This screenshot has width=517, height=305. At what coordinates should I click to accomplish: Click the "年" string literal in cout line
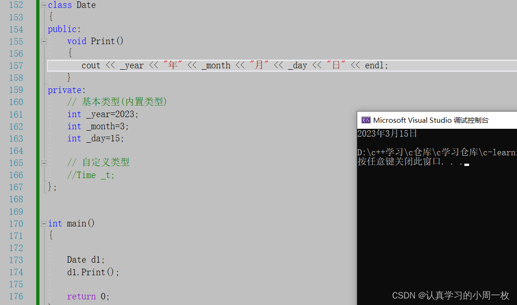[x=173, y=65]
